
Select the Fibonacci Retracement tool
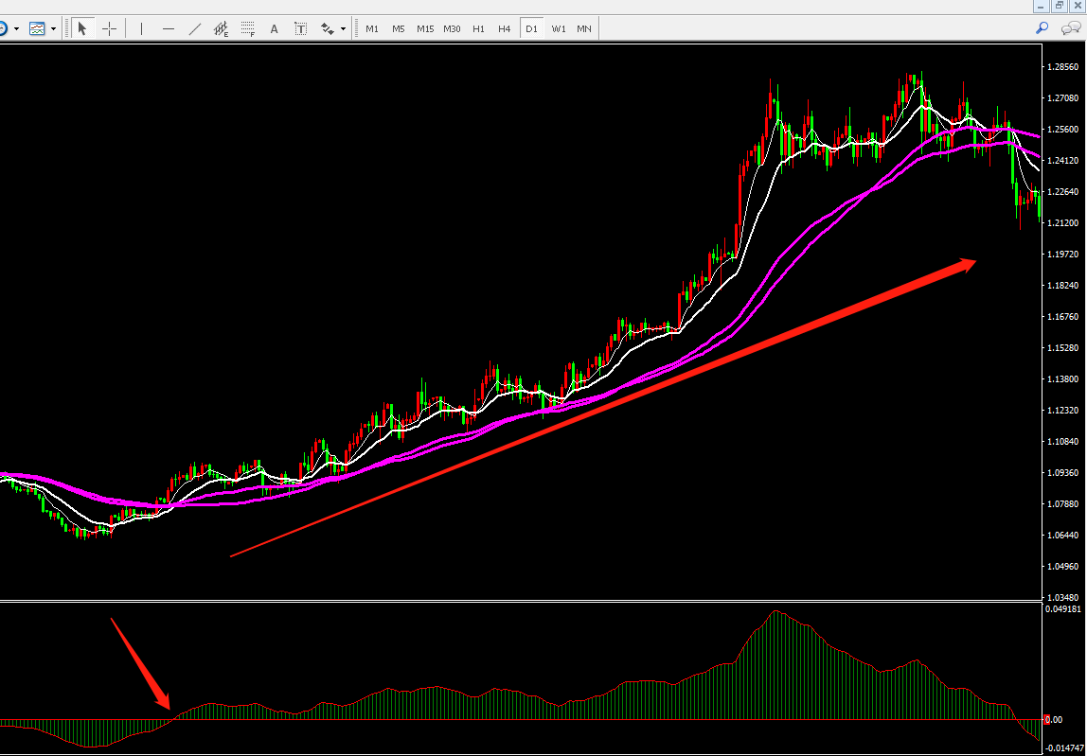[x=247, y=29]
